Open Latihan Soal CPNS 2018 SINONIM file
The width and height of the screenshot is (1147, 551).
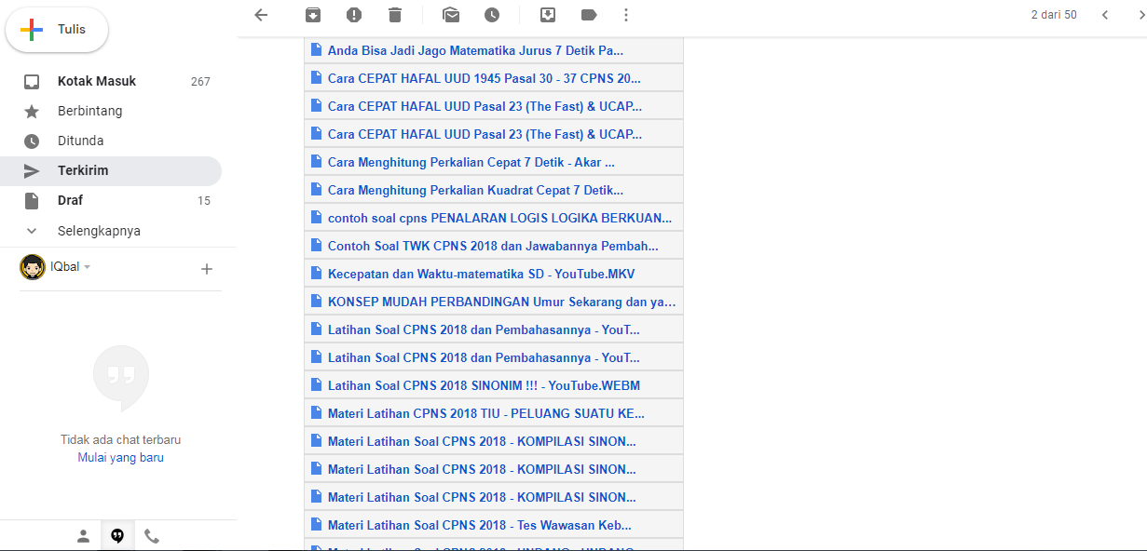[494, 385]
